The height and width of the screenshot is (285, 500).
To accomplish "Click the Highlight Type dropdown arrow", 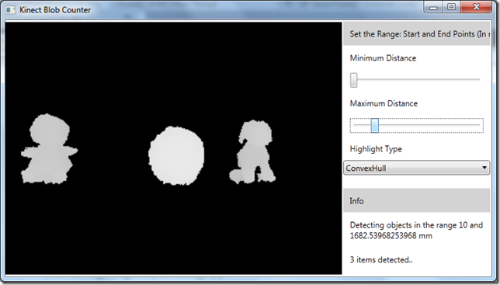I will [484, 168].
